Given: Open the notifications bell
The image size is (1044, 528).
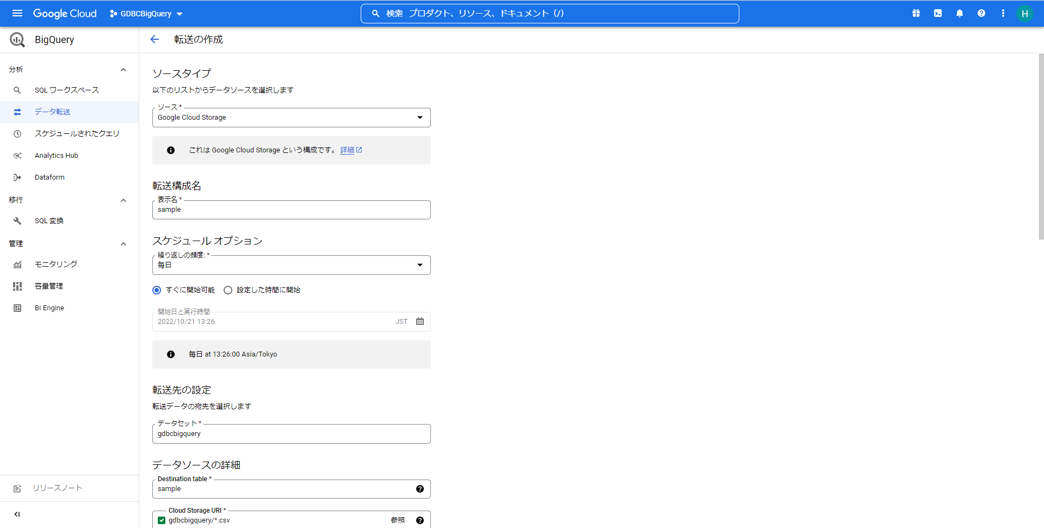Looking at the screenshot, I should 960,13.
